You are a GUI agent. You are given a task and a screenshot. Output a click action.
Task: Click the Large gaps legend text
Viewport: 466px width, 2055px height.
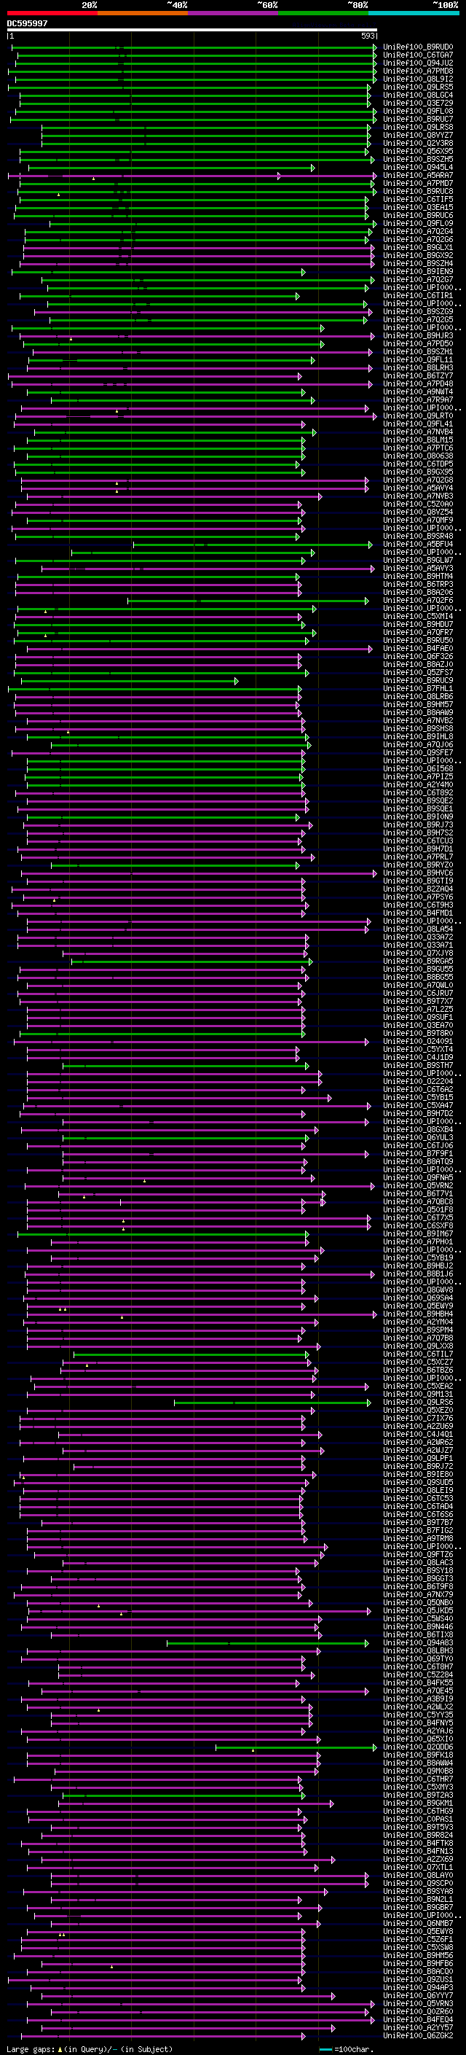coord(90,2048)
